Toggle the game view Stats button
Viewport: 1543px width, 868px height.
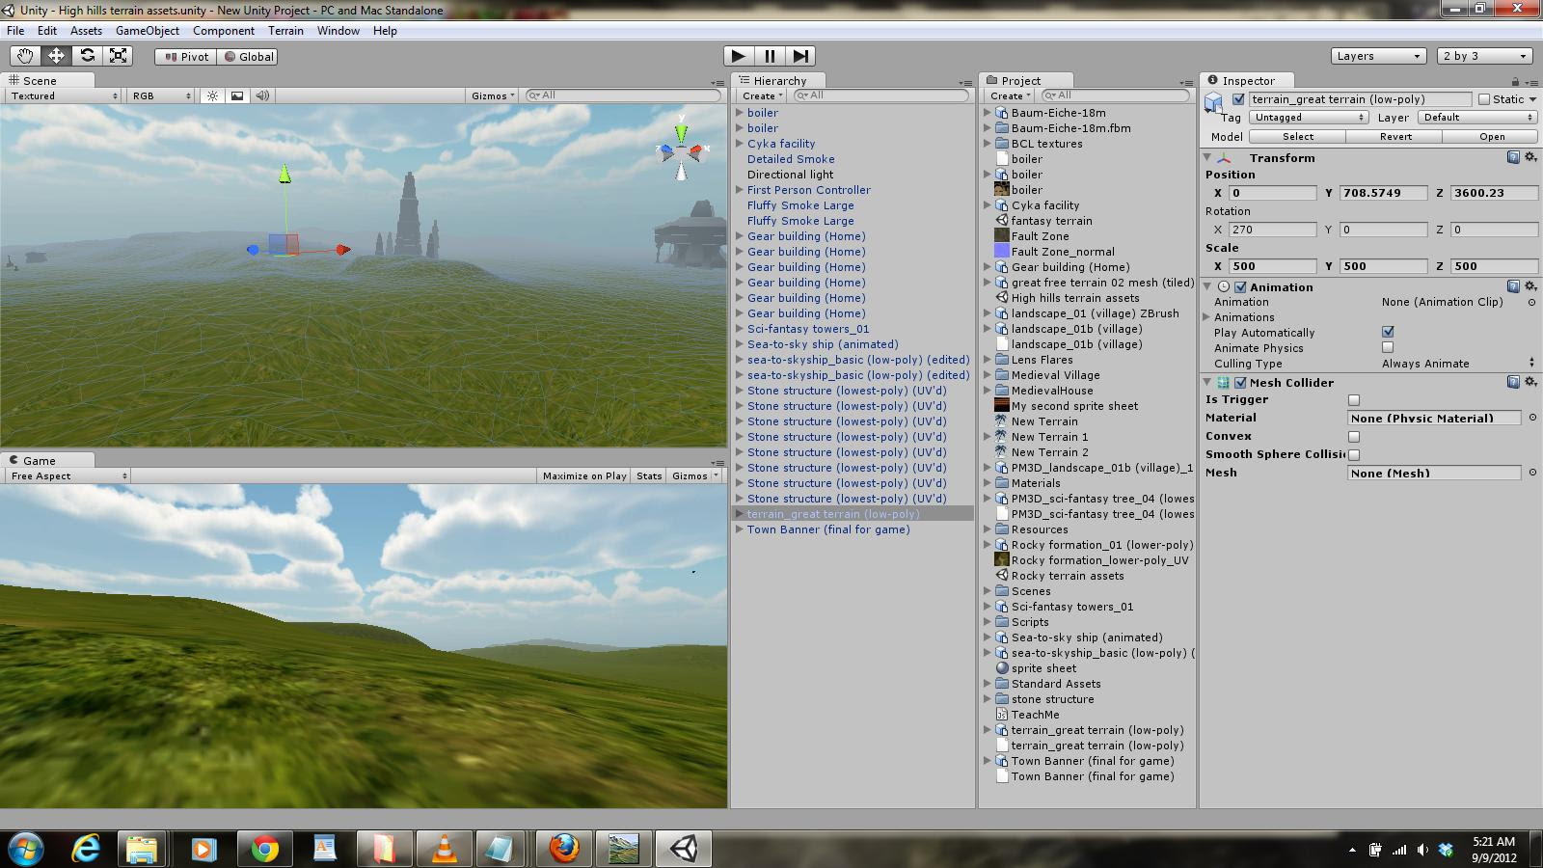pos(649,475)
